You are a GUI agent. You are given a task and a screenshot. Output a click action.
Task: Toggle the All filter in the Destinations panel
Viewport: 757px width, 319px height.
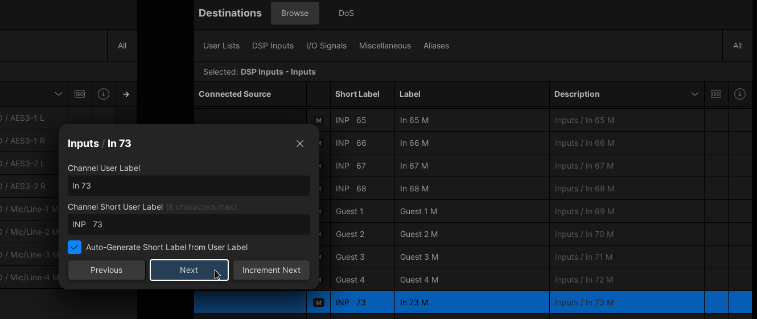click(x=737, y=46)
